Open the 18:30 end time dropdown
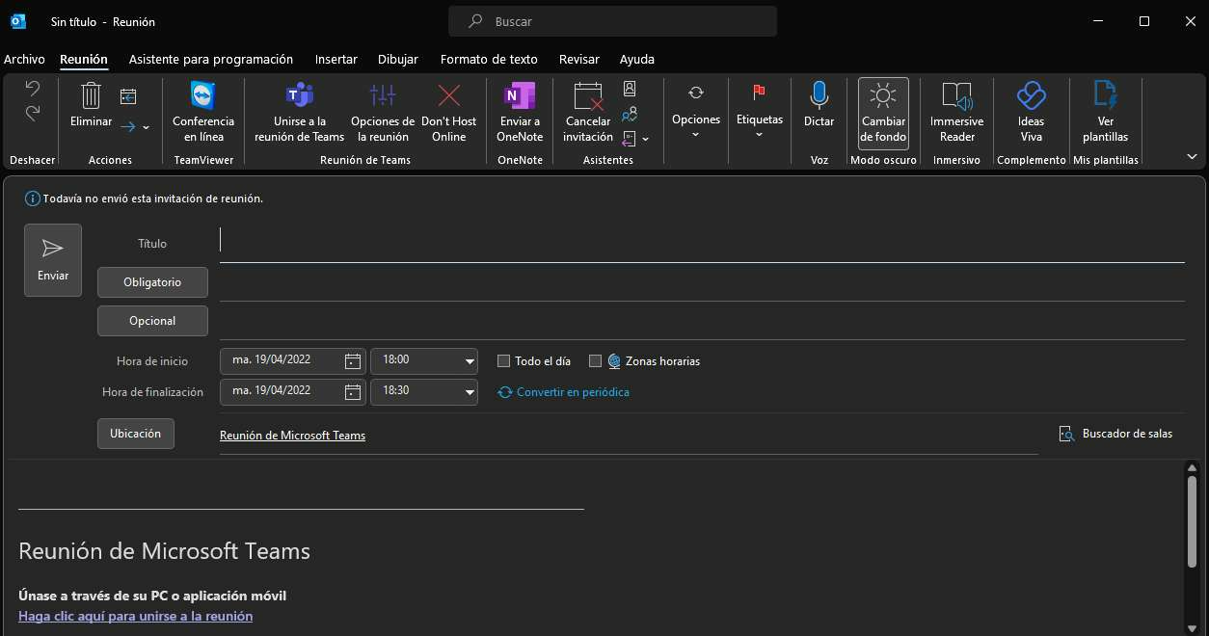The height and width of the screenshot is (636, 1209). (x=470, y=392)
